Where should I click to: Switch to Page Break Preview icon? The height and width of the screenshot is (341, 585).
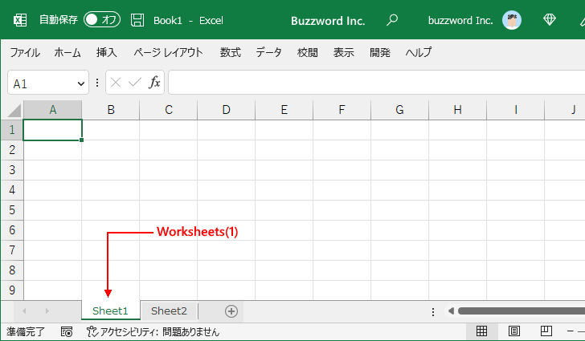point(546,331)
